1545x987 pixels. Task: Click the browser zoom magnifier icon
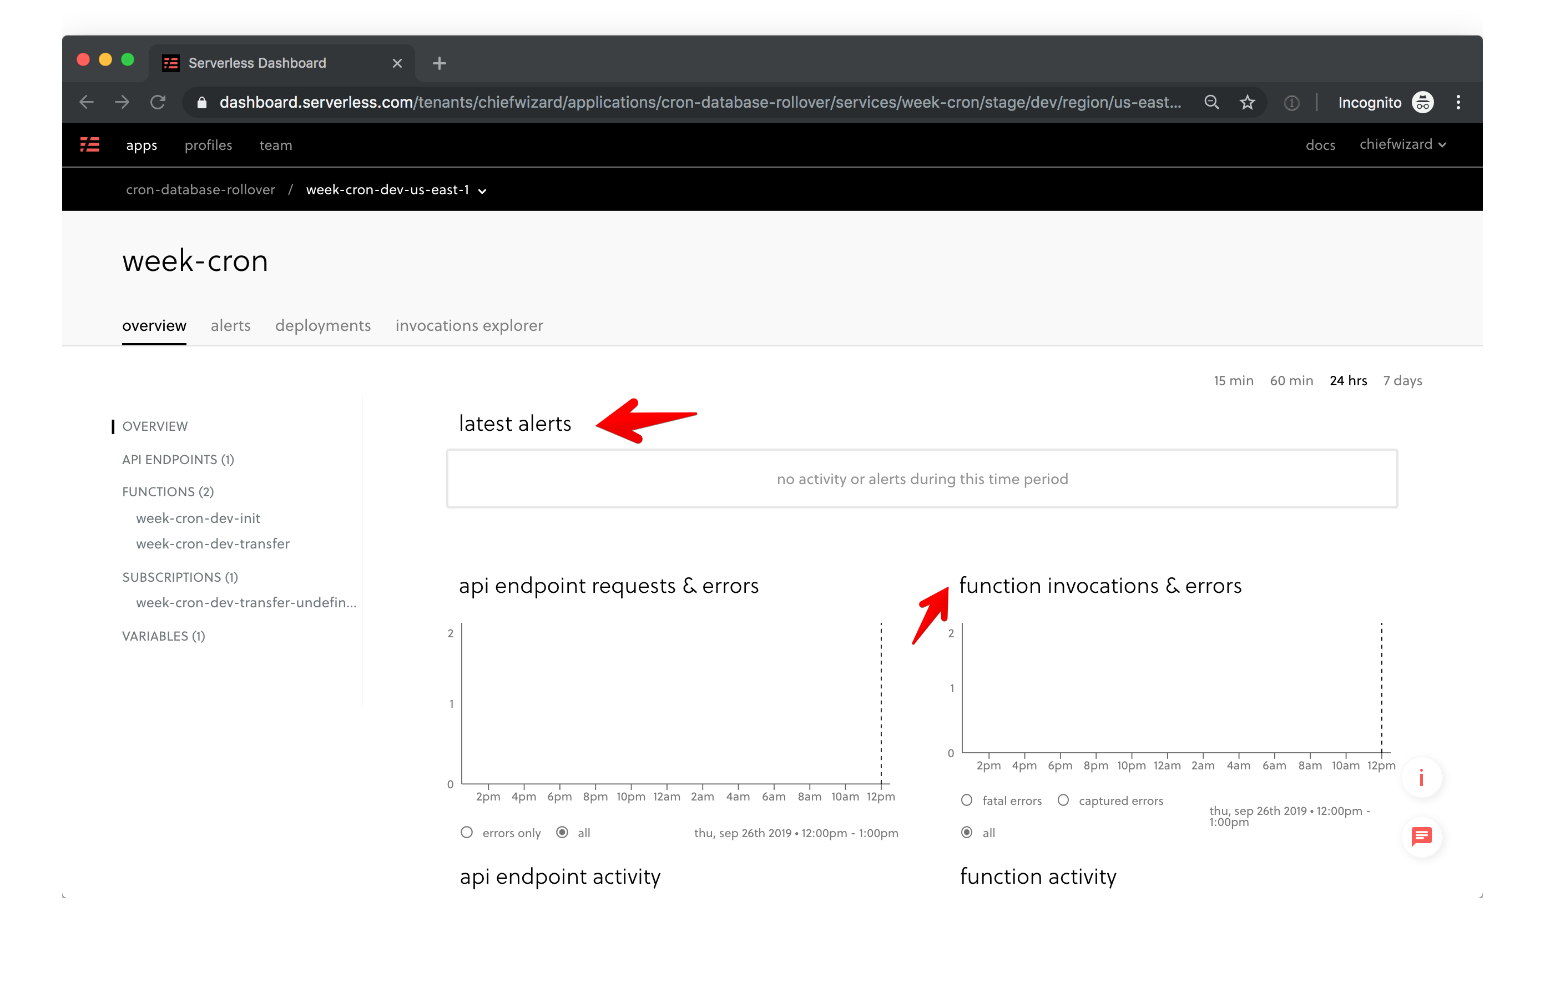[x=1211, y=103]
